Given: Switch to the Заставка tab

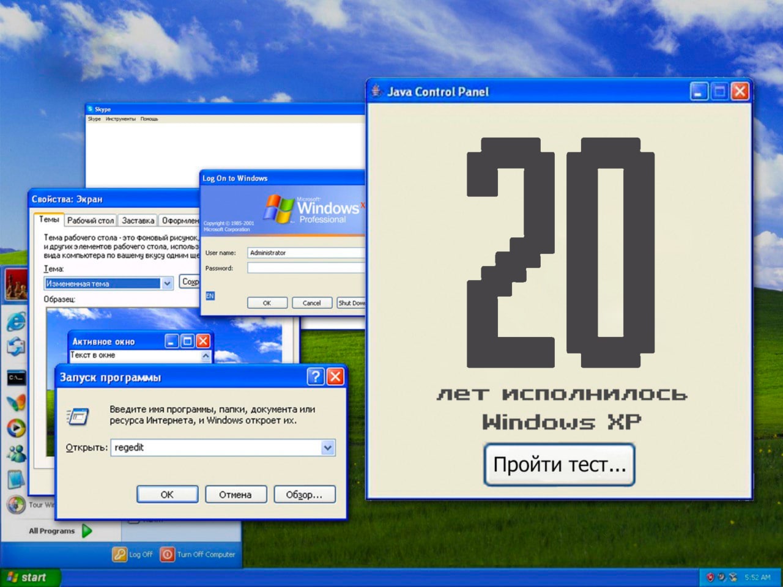Looking at the screenshot, I should (138, 220).
